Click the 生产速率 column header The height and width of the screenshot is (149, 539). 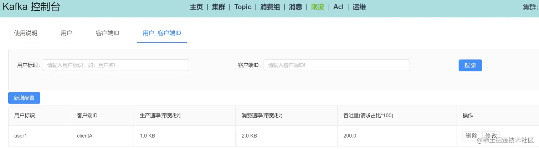160,116
